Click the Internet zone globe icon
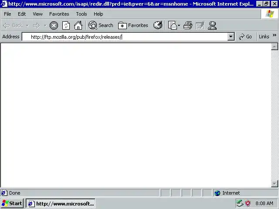The height and width of the screenshot is (209, 279). coord(217,193)
